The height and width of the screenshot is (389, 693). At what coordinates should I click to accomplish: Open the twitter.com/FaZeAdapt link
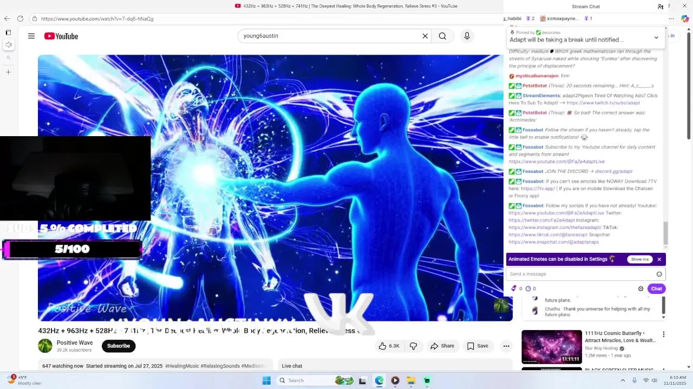(x=542, y=220)
